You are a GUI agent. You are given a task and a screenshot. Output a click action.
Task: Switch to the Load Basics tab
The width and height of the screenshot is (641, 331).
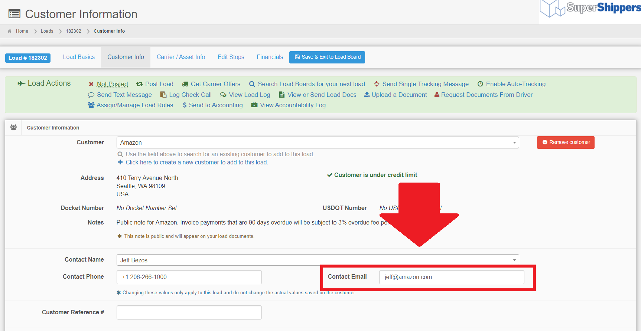(79, 57)
